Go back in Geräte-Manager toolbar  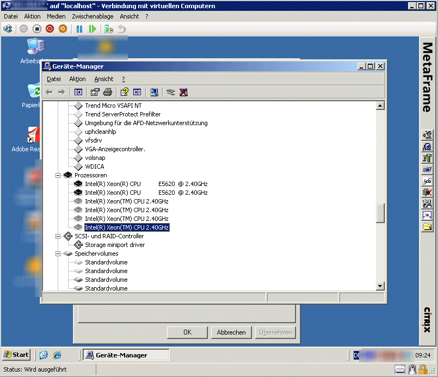pyautogui.click(x=49, y=92)
